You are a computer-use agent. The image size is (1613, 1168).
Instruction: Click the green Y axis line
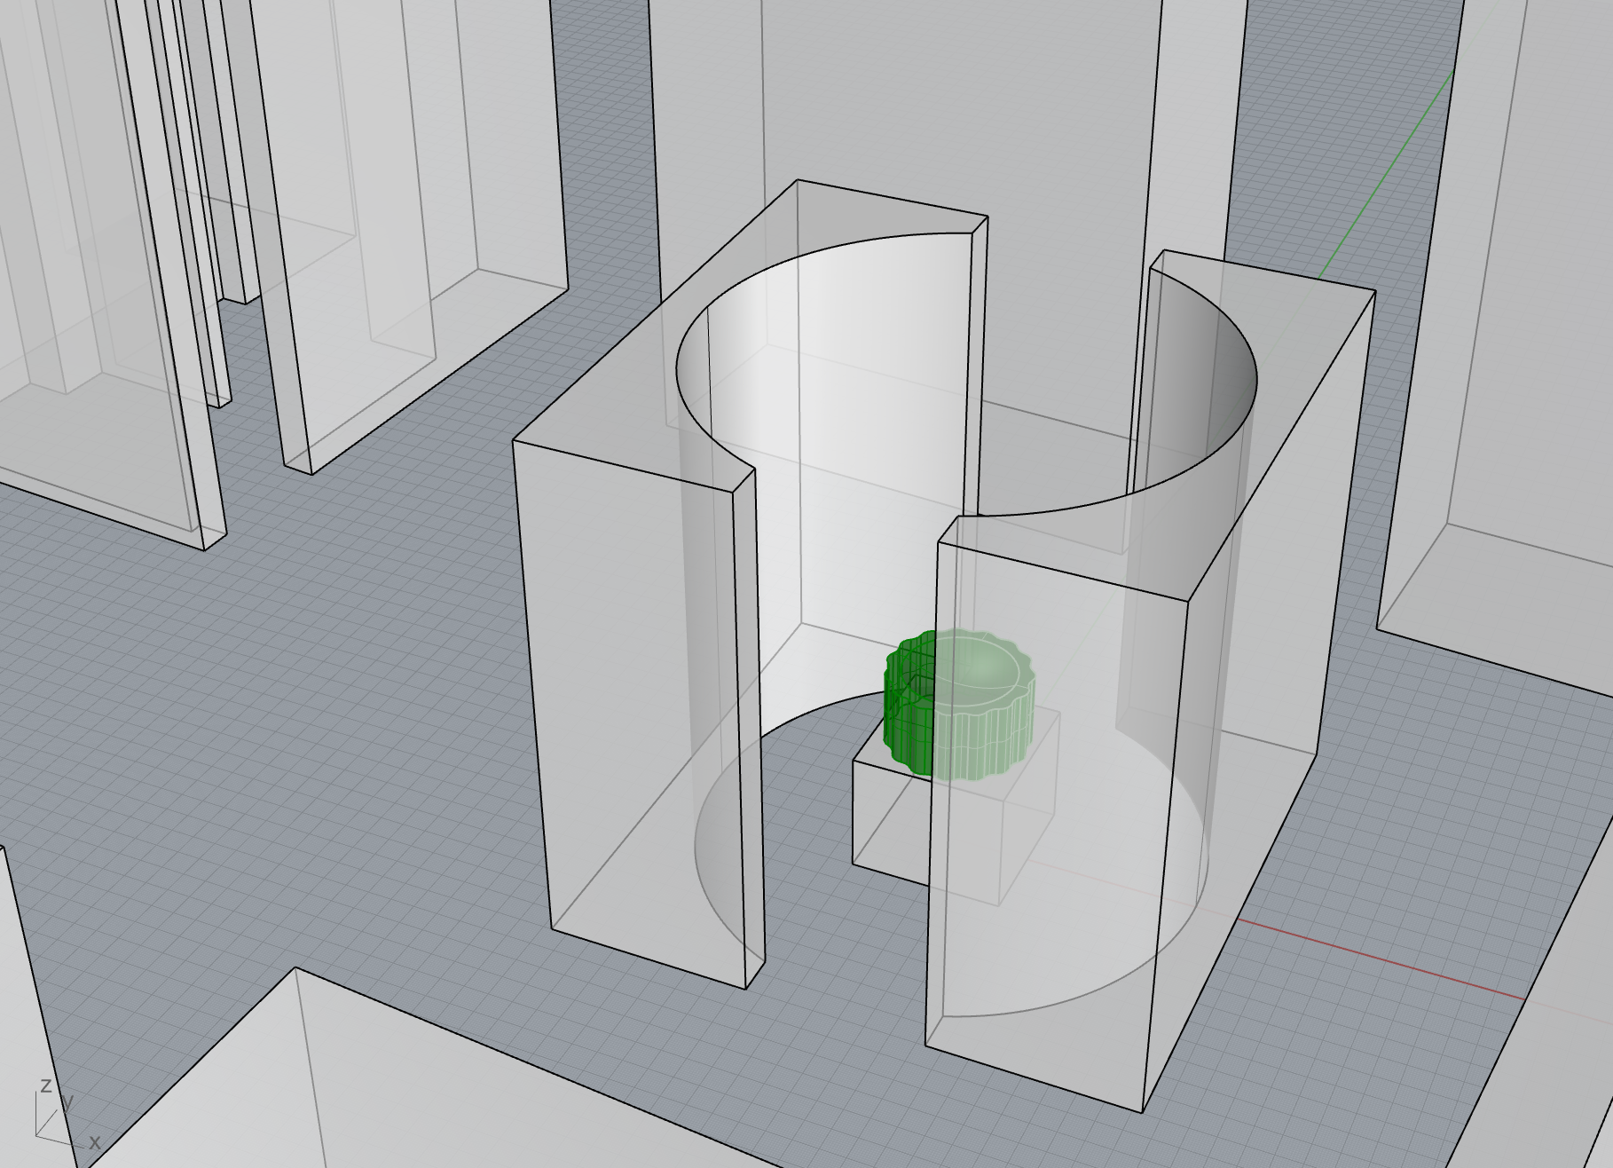1387,175
